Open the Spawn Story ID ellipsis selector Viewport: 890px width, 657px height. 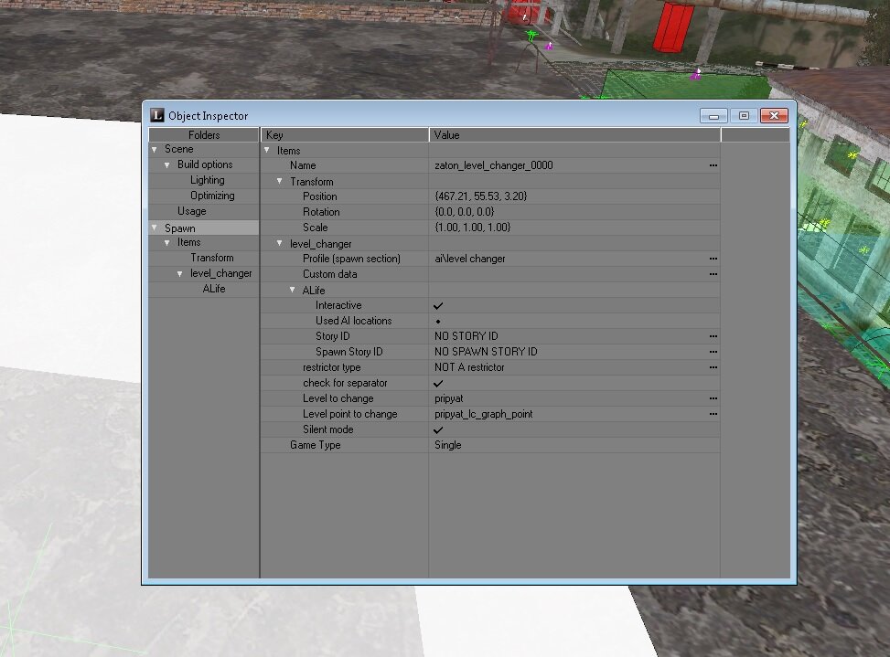click(713, 352)
